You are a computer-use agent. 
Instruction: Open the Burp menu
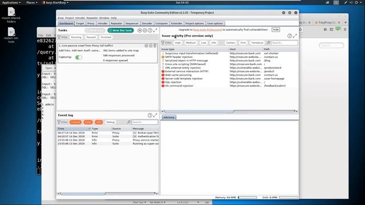(x=60, y=18)
